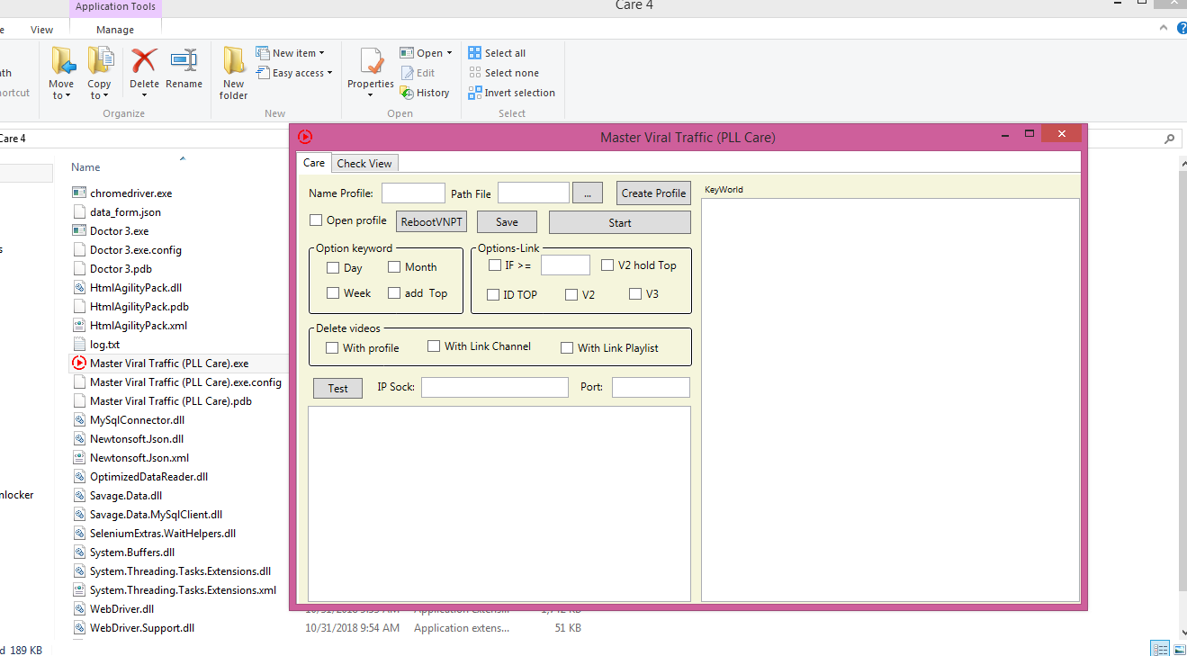Click the Rename ribbon icon
Image resolution: width=1187 pixels, height=656 pixels.
pyautogui.click(x=184, y=60)
